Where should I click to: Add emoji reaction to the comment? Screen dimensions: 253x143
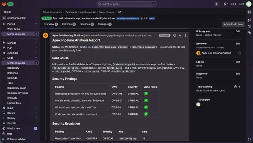tap(175, 35)
